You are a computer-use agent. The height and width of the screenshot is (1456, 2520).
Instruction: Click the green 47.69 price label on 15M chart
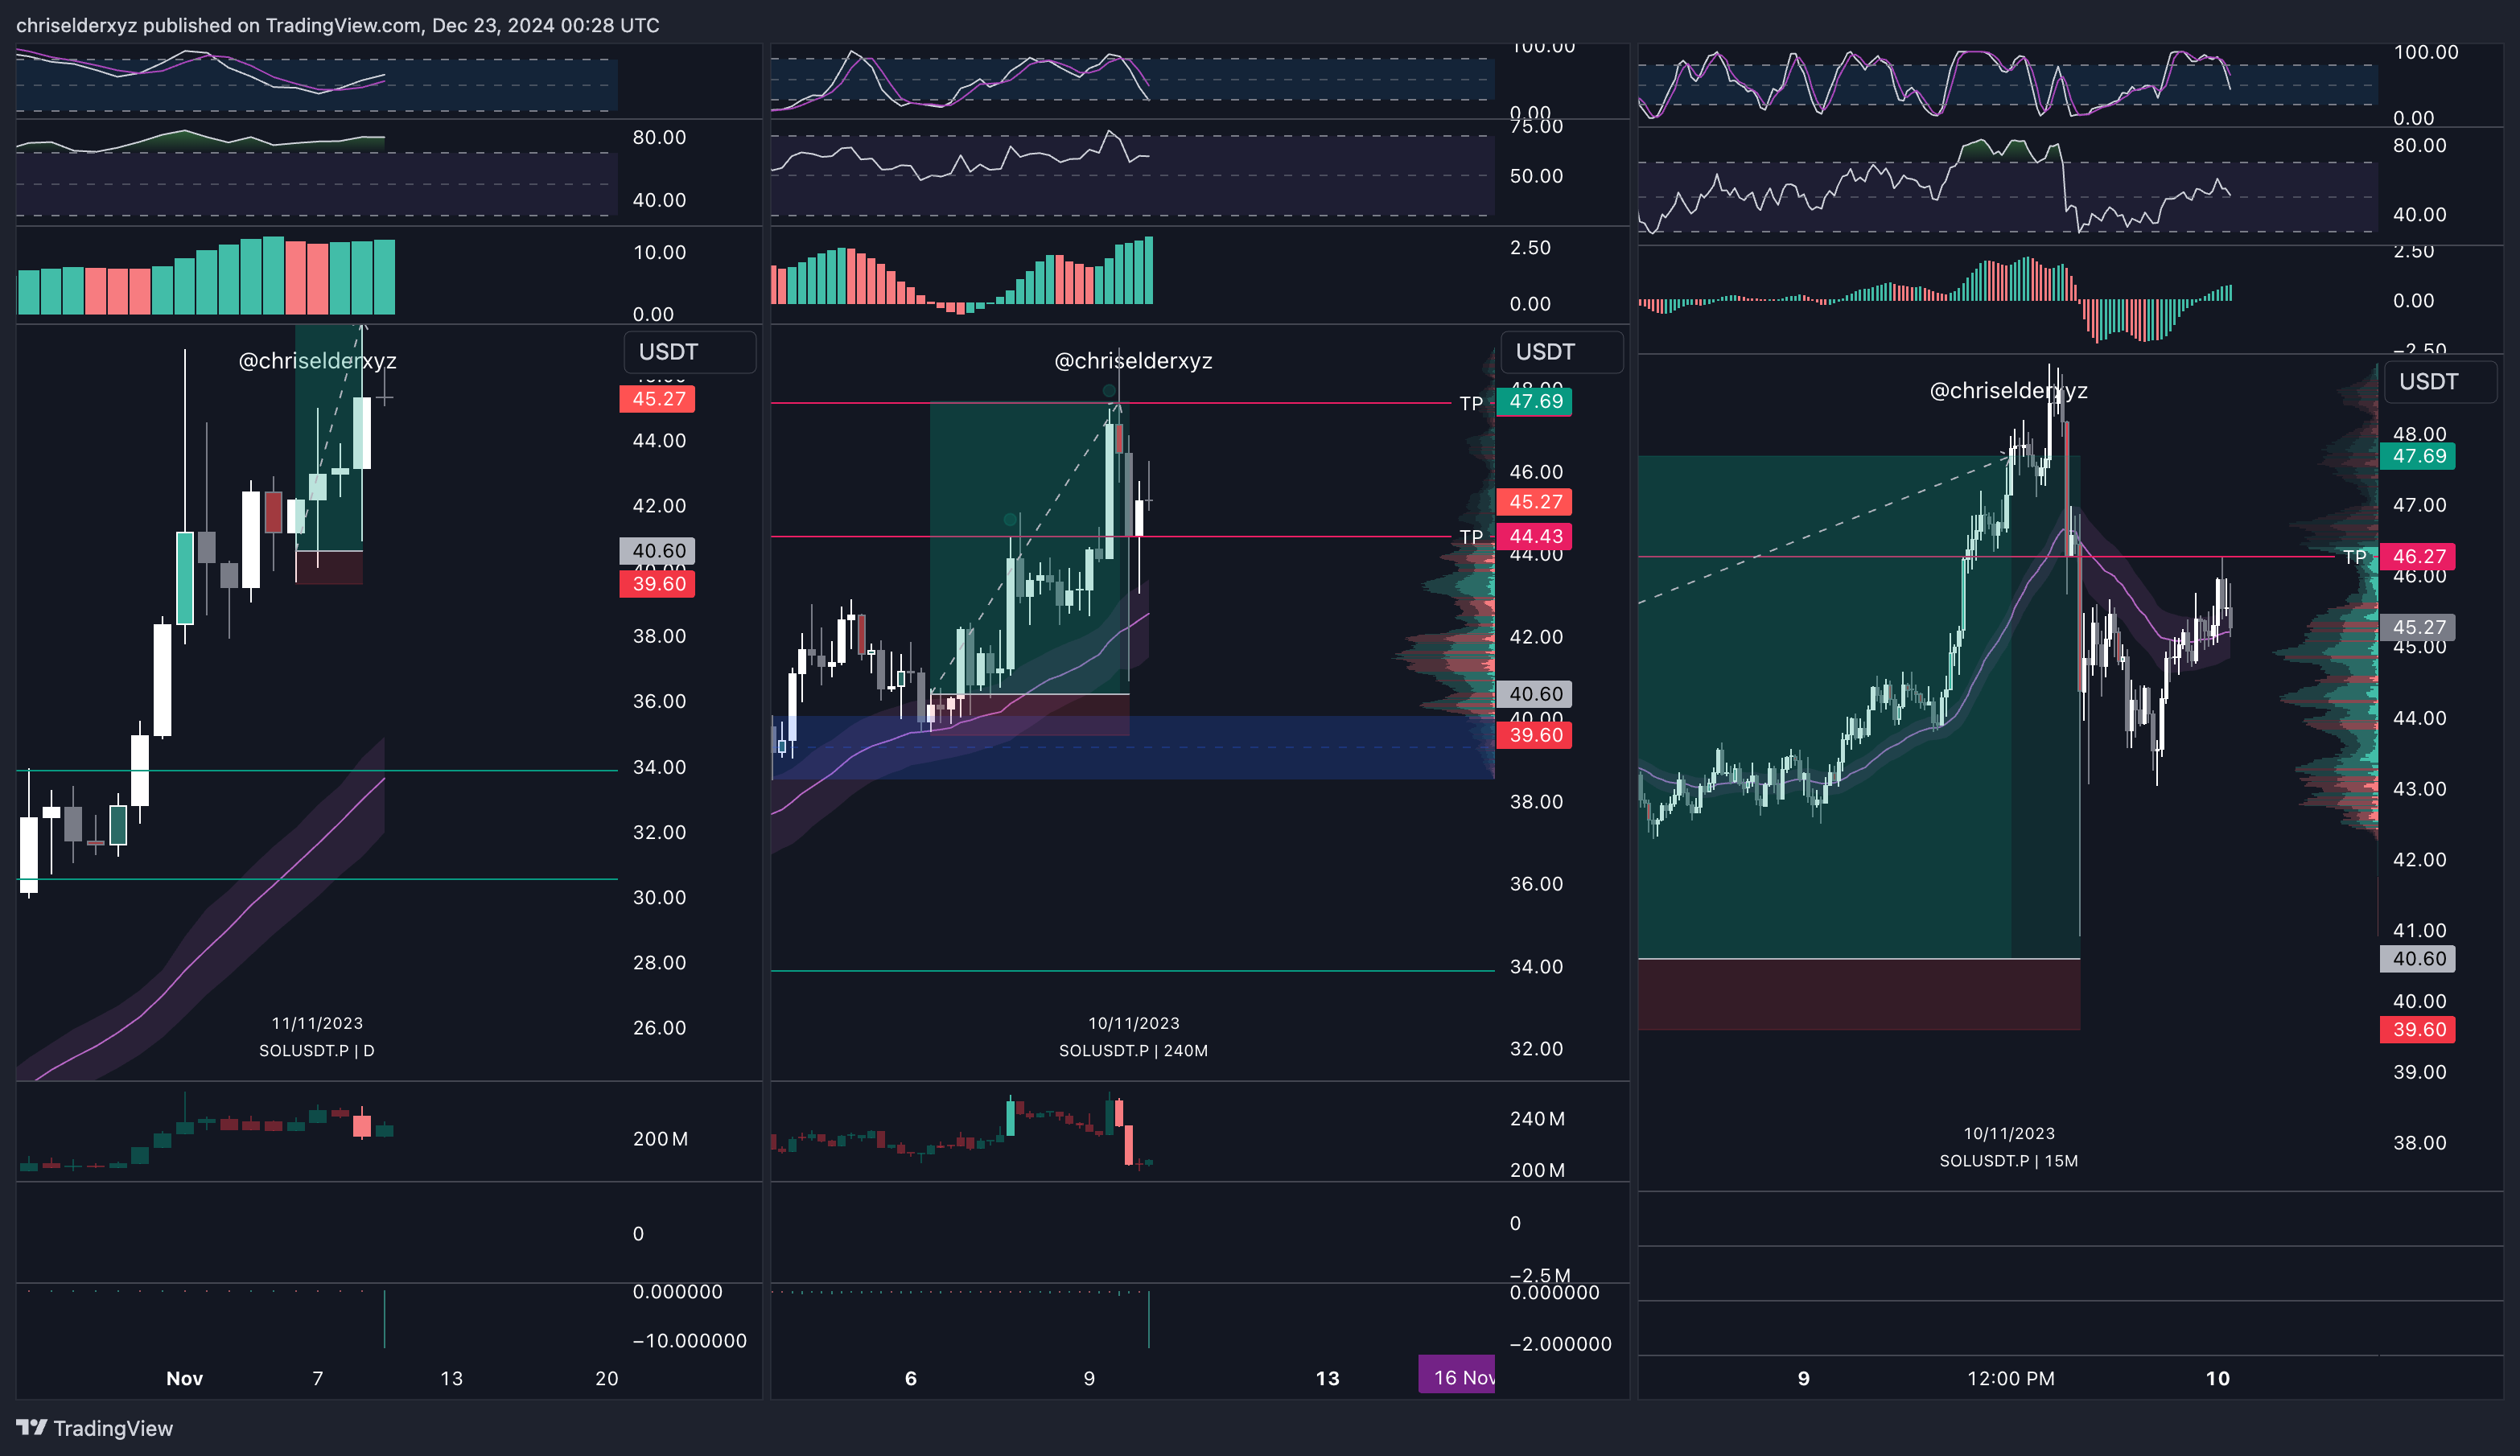2418,457
